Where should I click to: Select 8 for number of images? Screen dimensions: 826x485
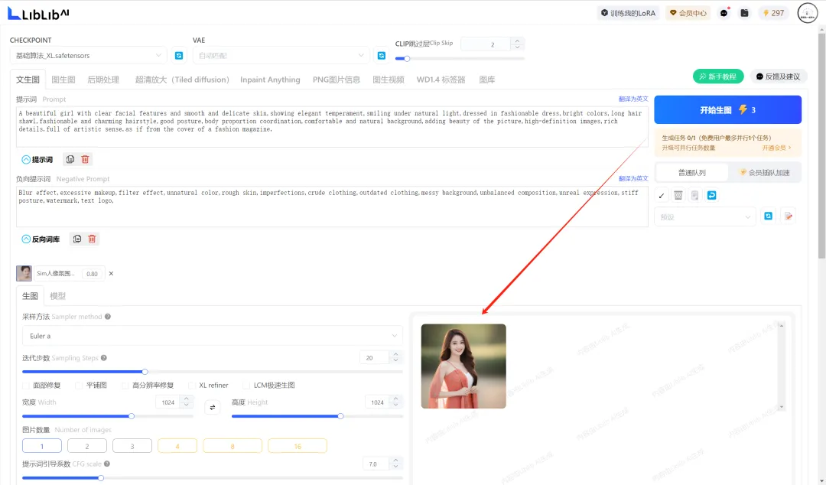[233, 446]
